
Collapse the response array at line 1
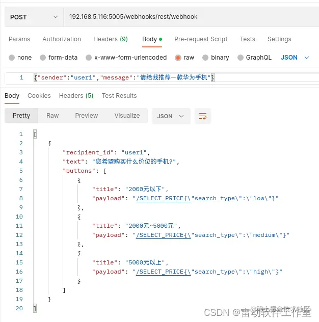[35, 135]
